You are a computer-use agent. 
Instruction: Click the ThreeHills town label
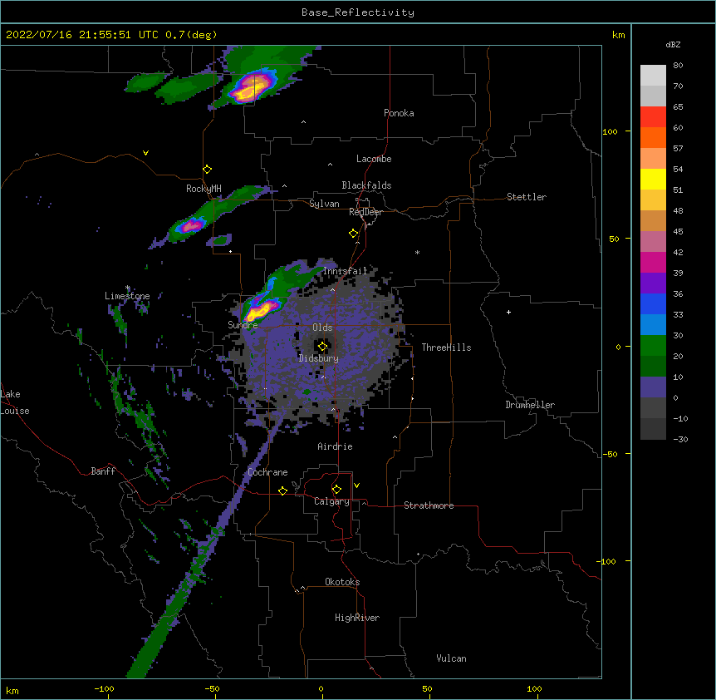pos(446,348)
